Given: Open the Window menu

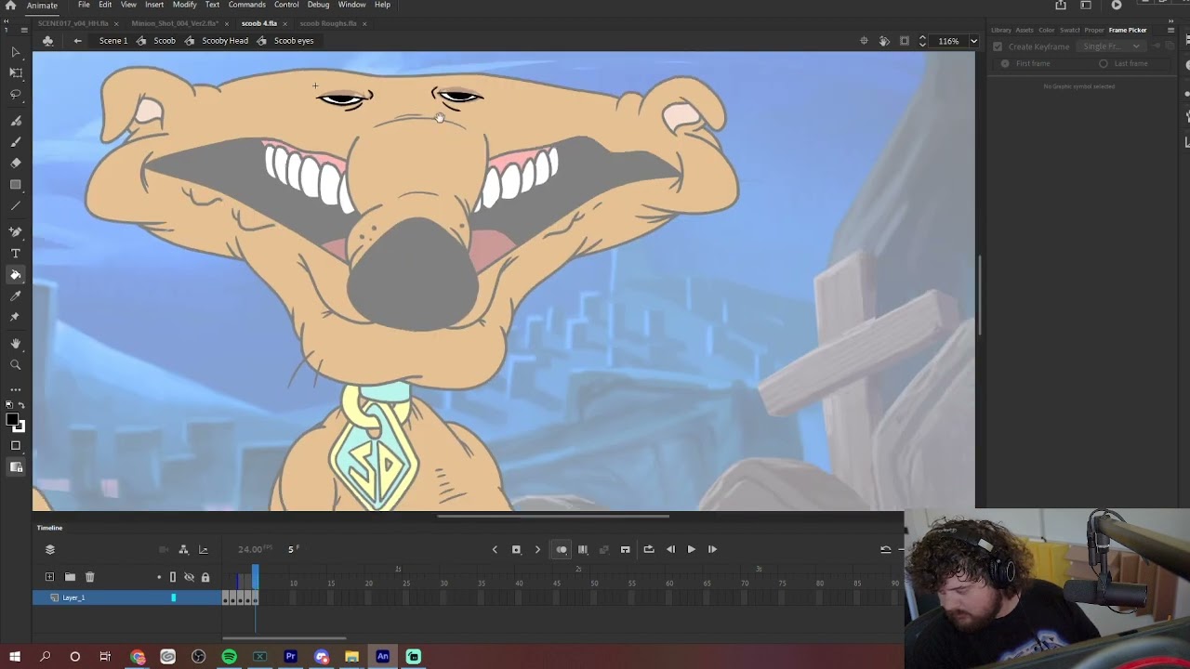Looking at the screenshot, I should (x=351, y=5).
